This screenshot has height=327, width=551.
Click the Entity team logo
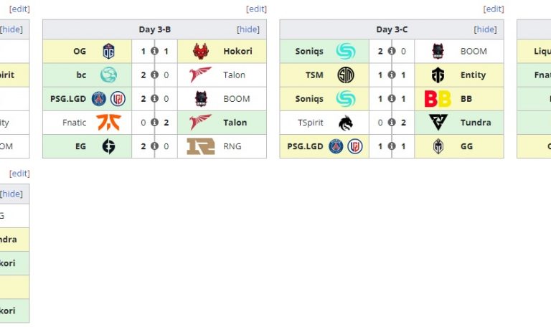438,75
